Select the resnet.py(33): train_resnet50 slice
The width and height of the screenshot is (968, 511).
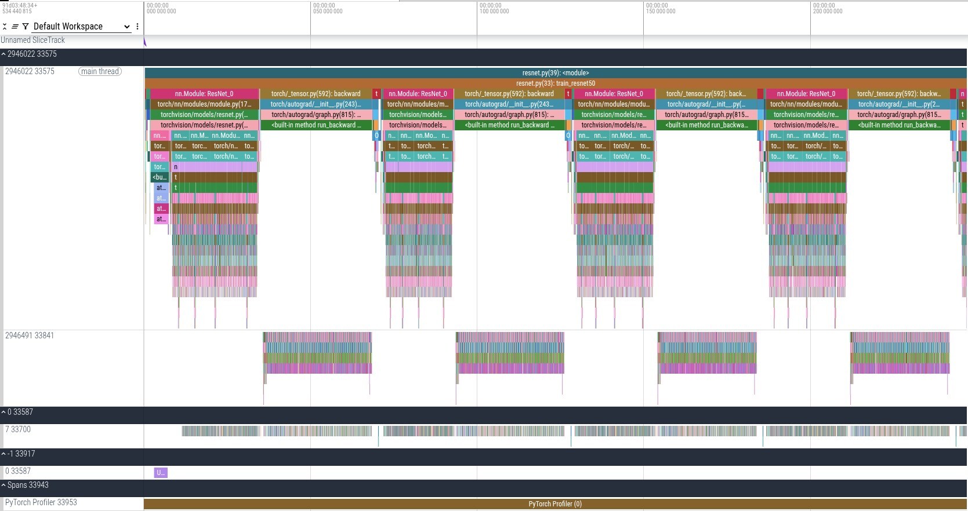pyautogui.click(x=554, y=83)
